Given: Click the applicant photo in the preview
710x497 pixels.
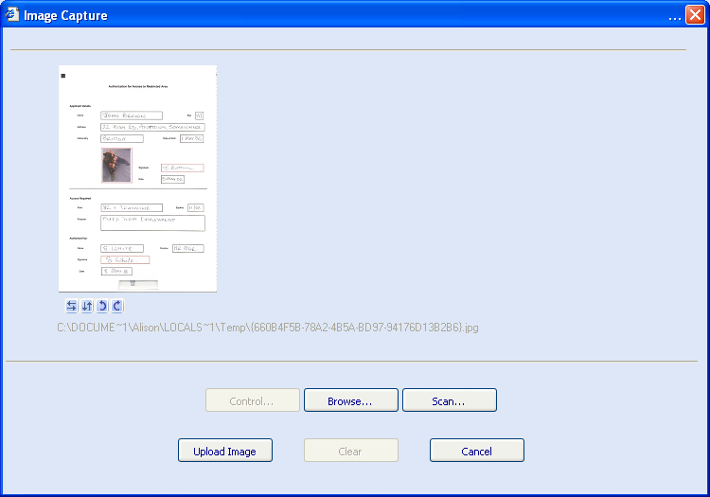Looking at the screenshot, I should coord(116,165).
